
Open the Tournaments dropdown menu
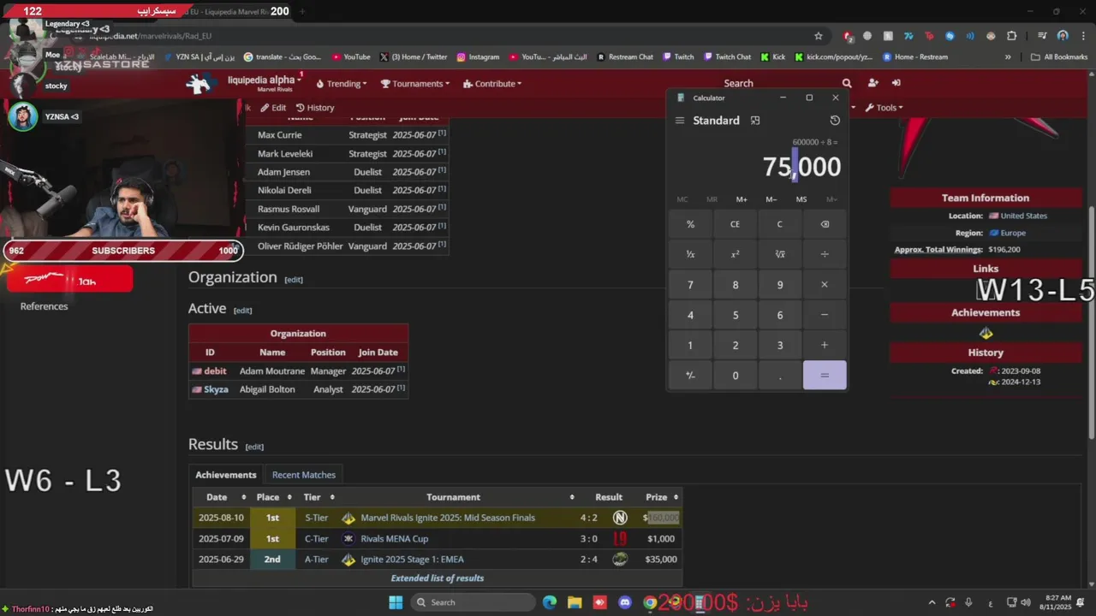click(415, 84)
